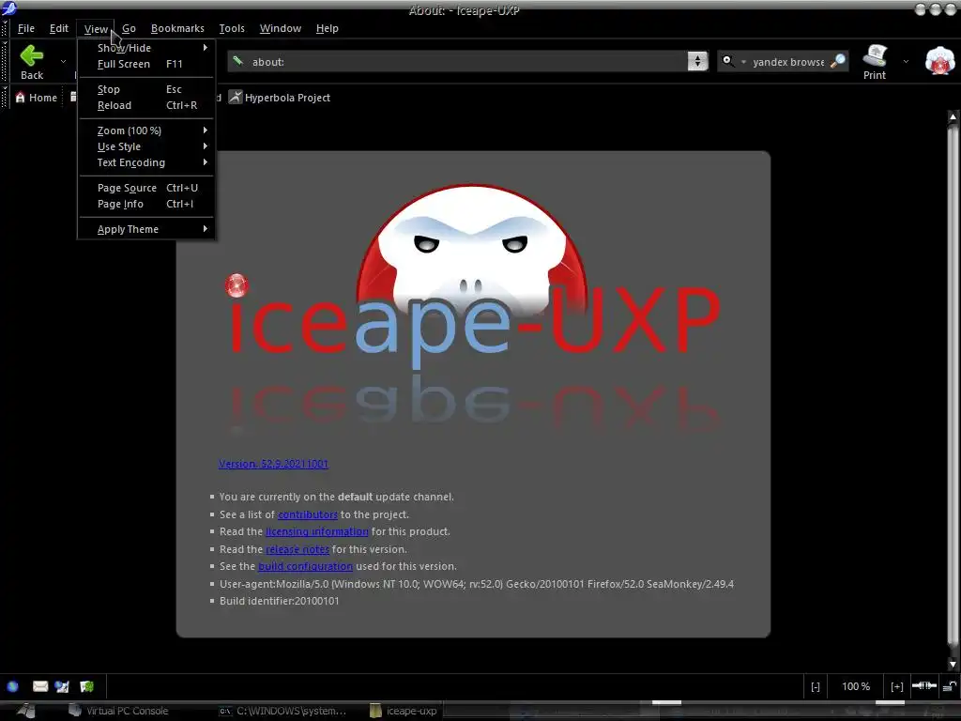Open the File menu
The image size is (961, 721).
(x=25, y=28)
